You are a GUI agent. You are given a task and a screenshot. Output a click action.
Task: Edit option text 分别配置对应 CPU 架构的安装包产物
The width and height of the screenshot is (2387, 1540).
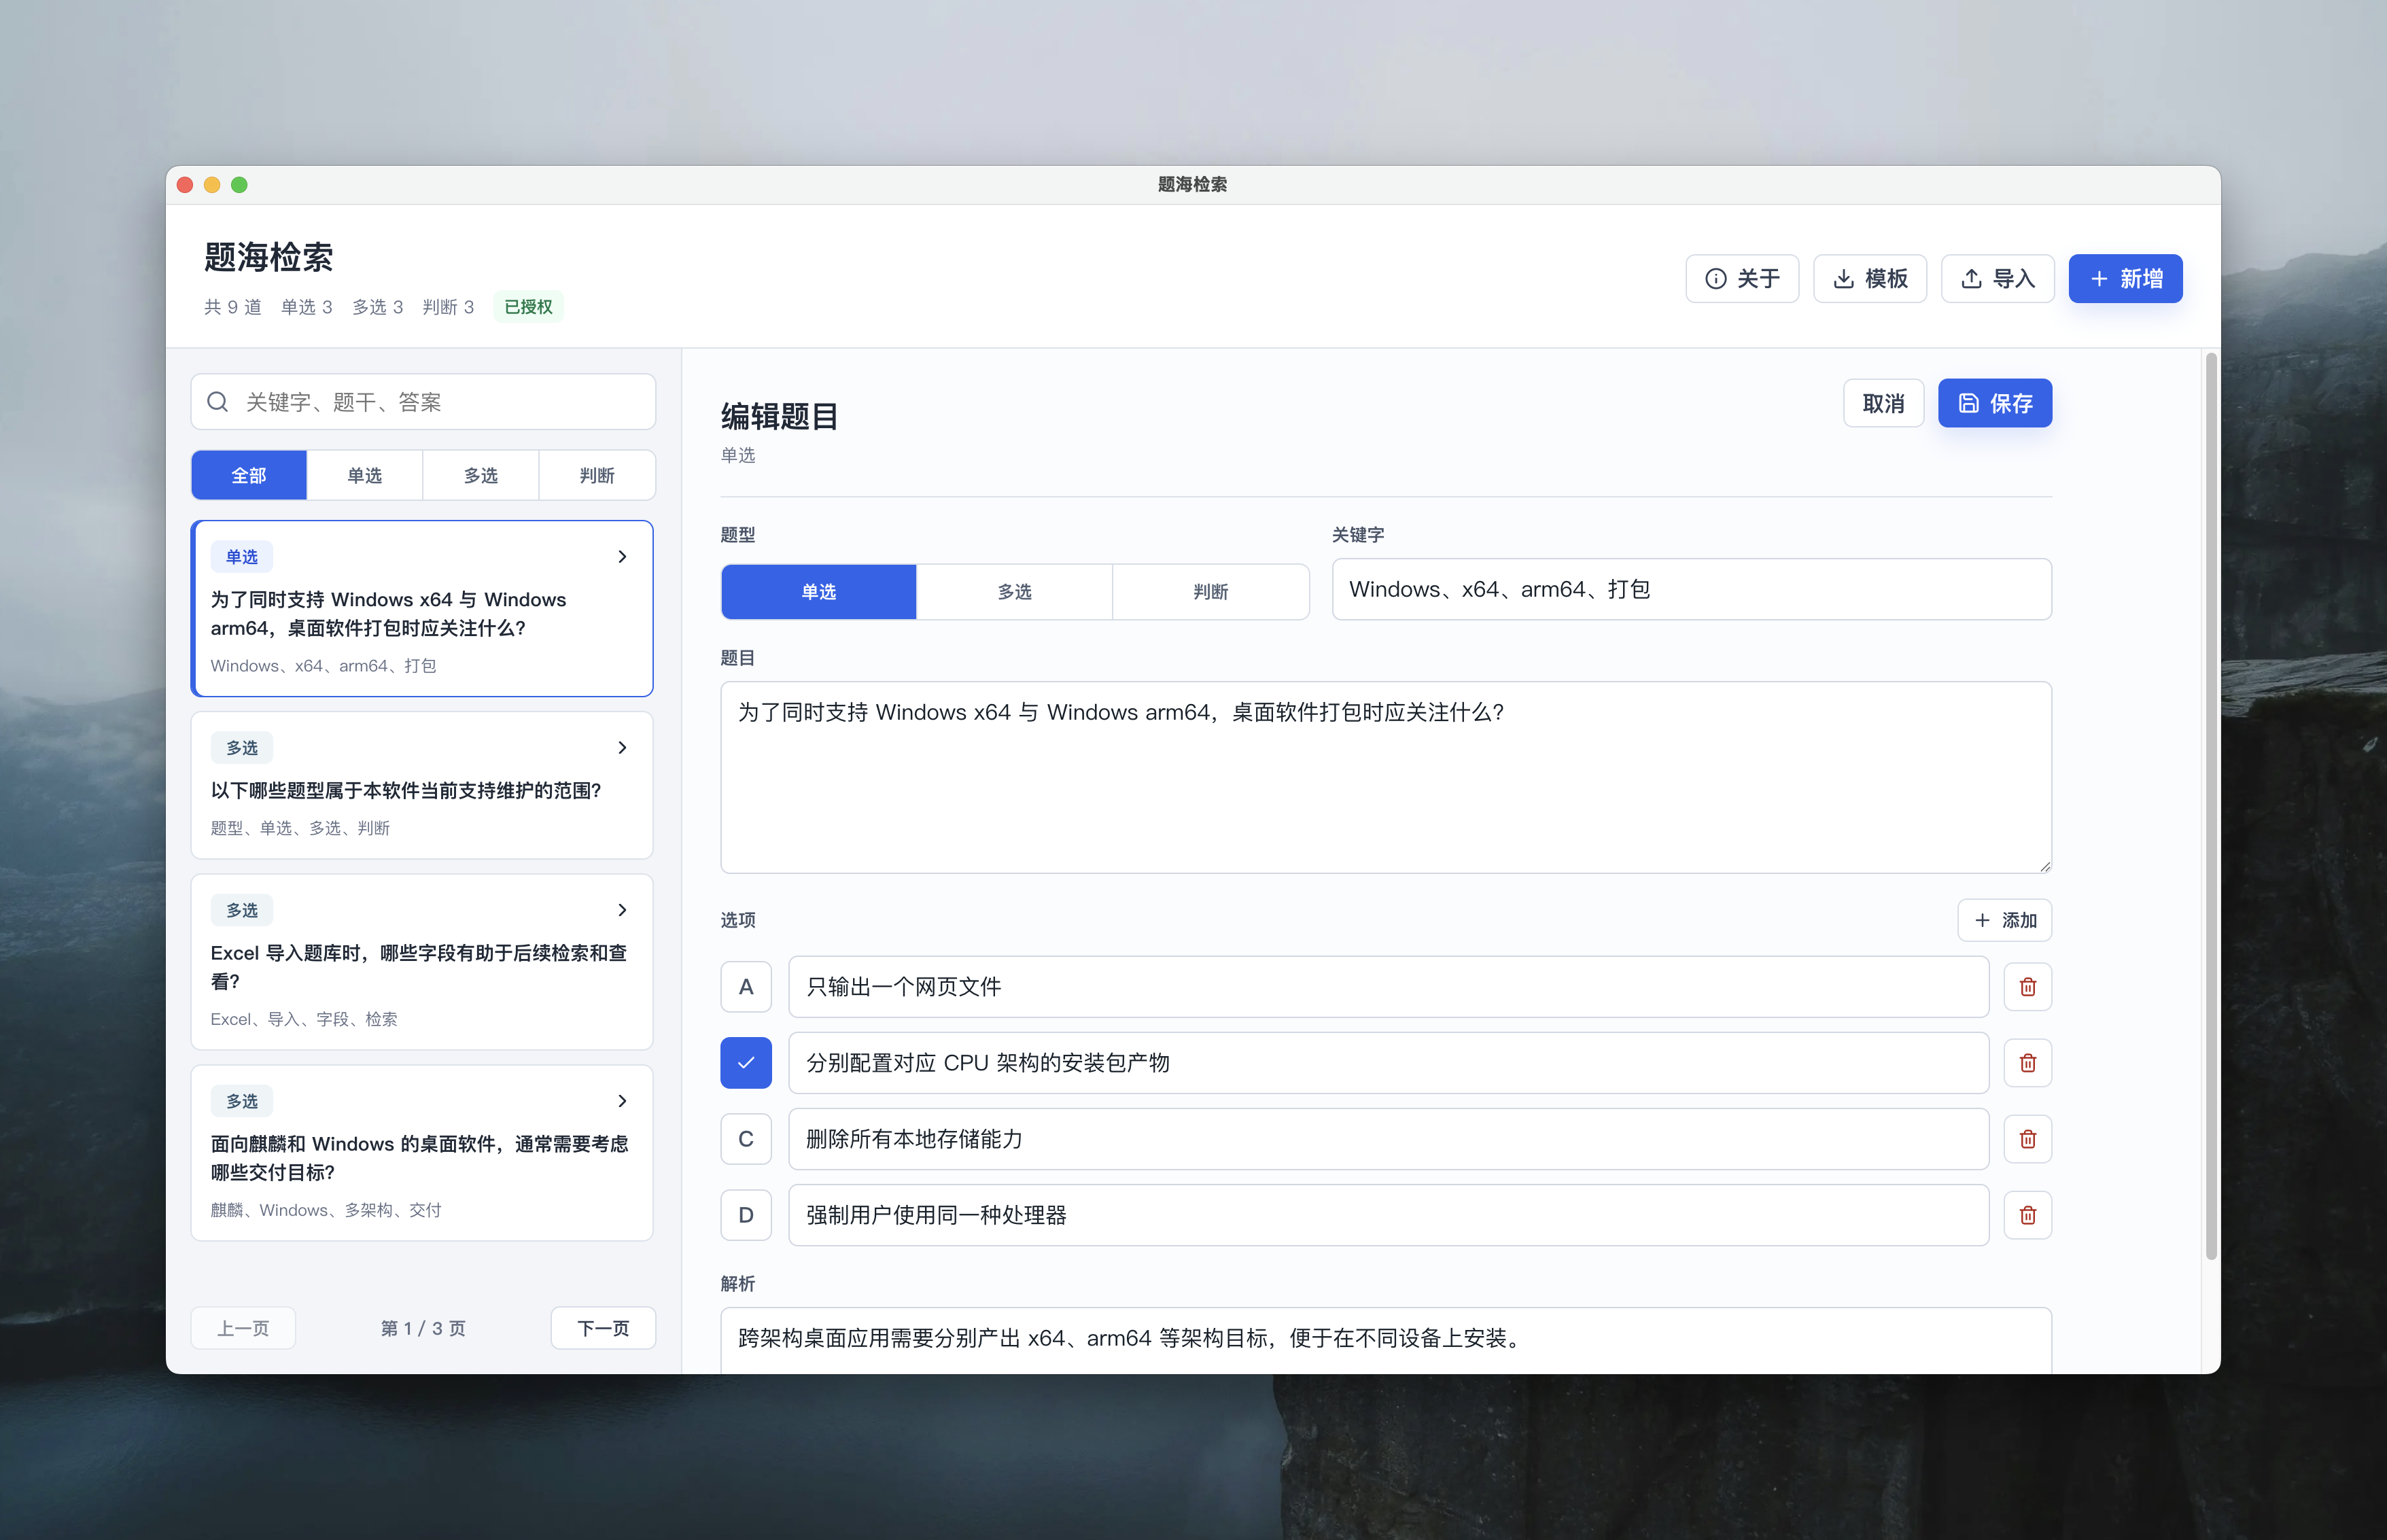coord(1388,1063)
